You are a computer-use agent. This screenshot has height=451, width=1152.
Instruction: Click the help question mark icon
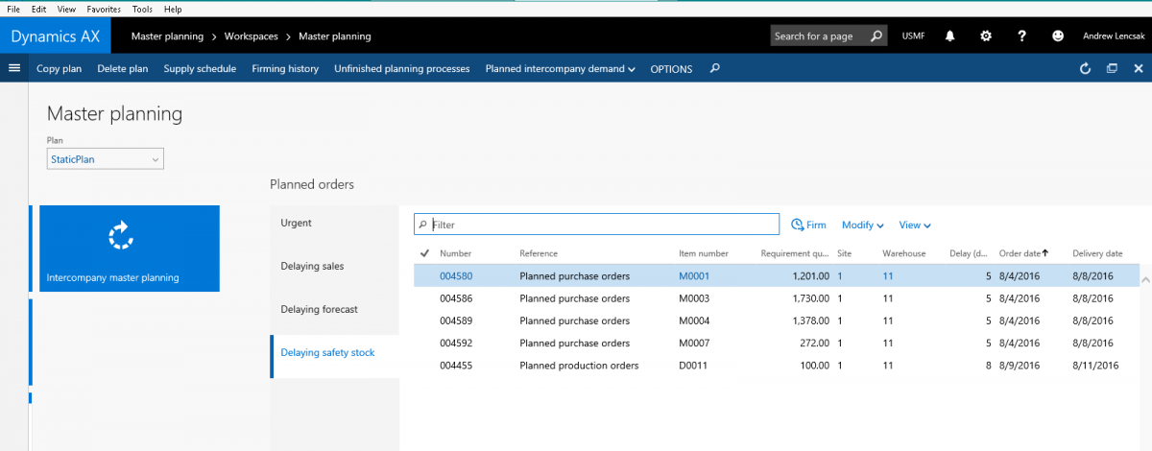(1022, 36)
